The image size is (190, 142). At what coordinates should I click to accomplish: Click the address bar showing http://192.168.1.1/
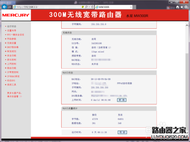pyautogui.click(x=47, y=7)
